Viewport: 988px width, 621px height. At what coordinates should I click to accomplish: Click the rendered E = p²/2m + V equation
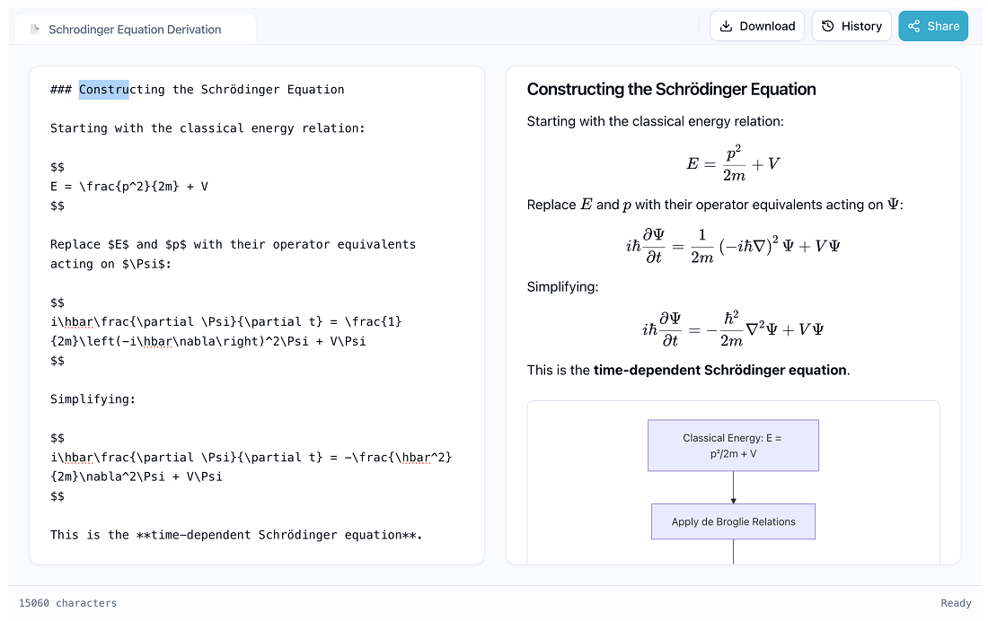tap(733, 163)
